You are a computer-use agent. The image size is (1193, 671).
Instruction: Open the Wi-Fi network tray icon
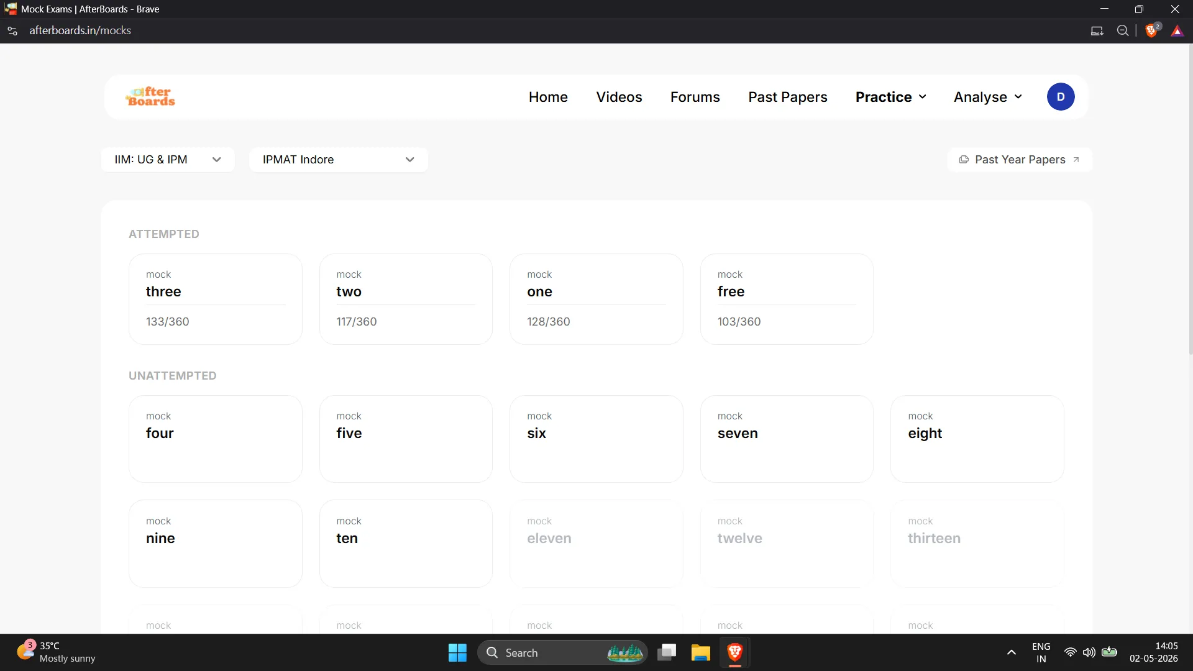click(x=1070, y=652)
